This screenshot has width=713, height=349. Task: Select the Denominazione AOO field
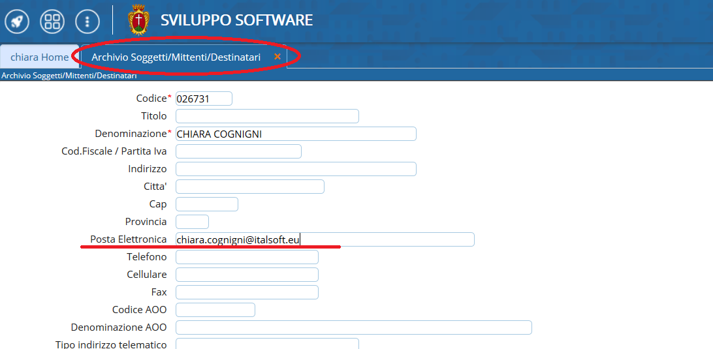(x=354, y=327)
